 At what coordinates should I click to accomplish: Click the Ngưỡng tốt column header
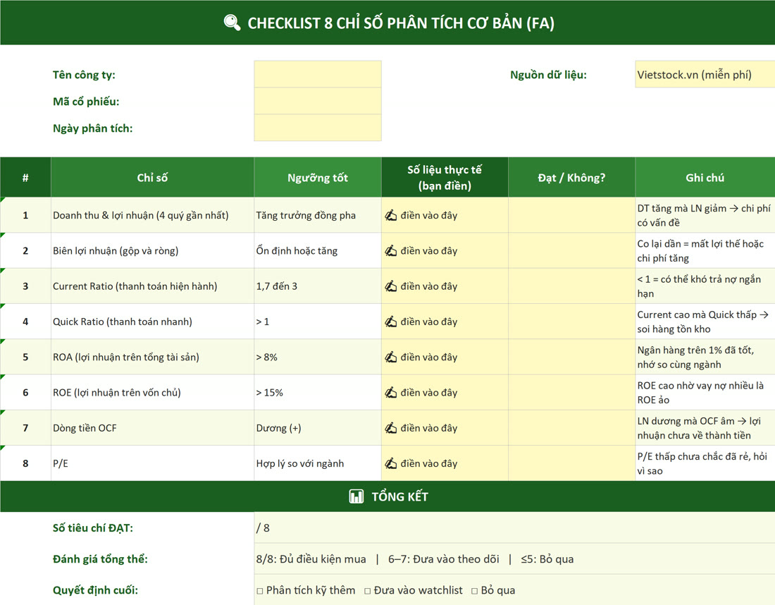click(318, 177)
